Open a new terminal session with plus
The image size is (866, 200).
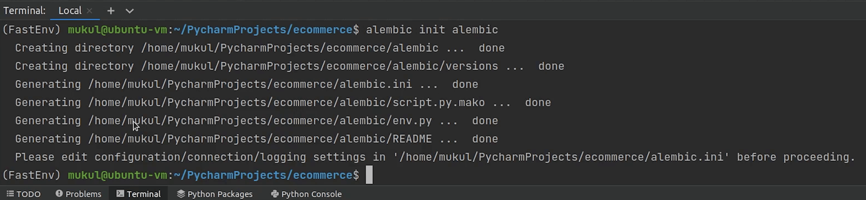[x=111, y=11]
